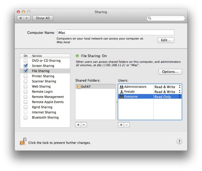Screen dimensions: 202x171
Task: Click the search magnifier icon
Action: pyautogui.click(x=150, y=18)
